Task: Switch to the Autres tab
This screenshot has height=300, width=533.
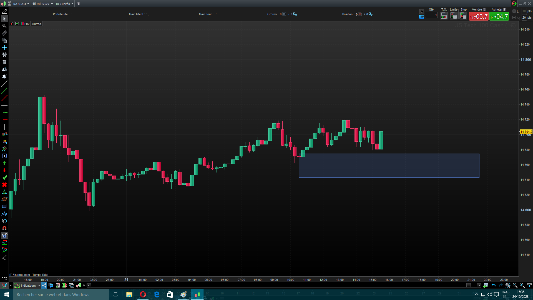Action: pos(36,24)
